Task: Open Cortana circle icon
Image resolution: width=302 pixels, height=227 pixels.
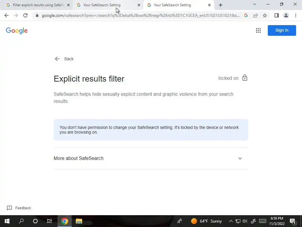Action: pos(35,221)
